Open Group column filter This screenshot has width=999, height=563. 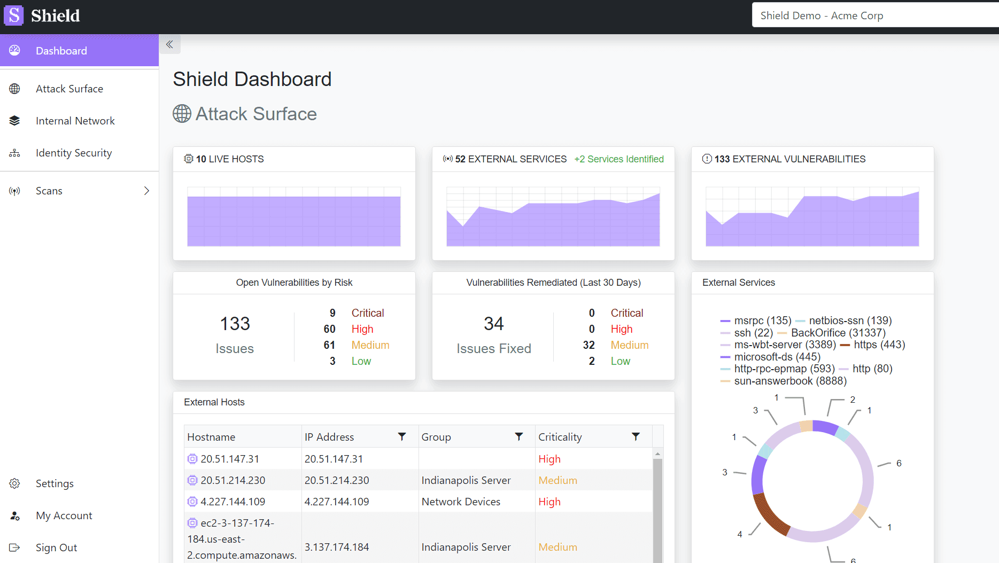pyautogui.click(x=518, y=437)
